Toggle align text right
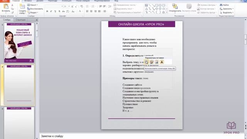 [95, 11]
